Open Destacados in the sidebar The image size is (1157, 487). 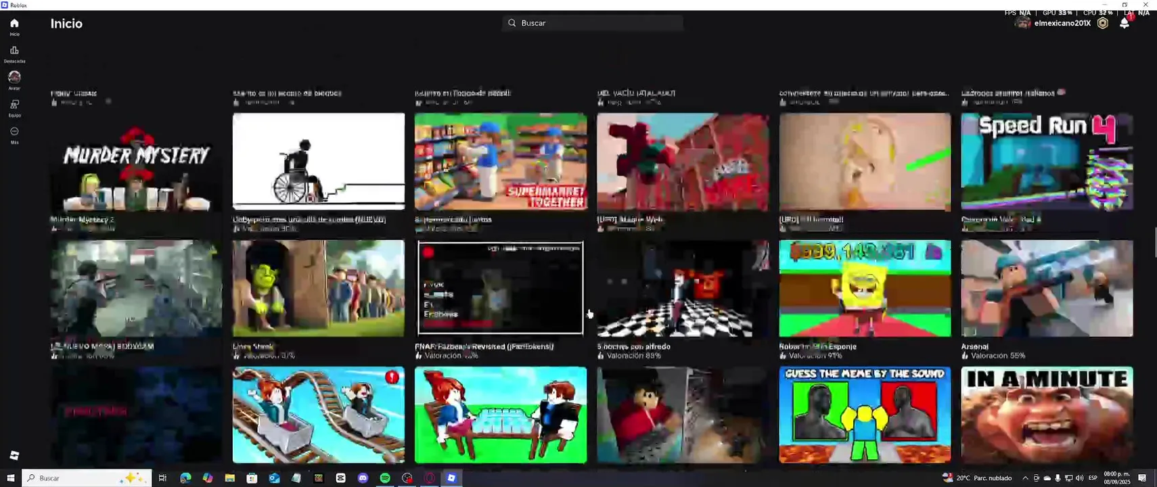[x=14, y=54]
